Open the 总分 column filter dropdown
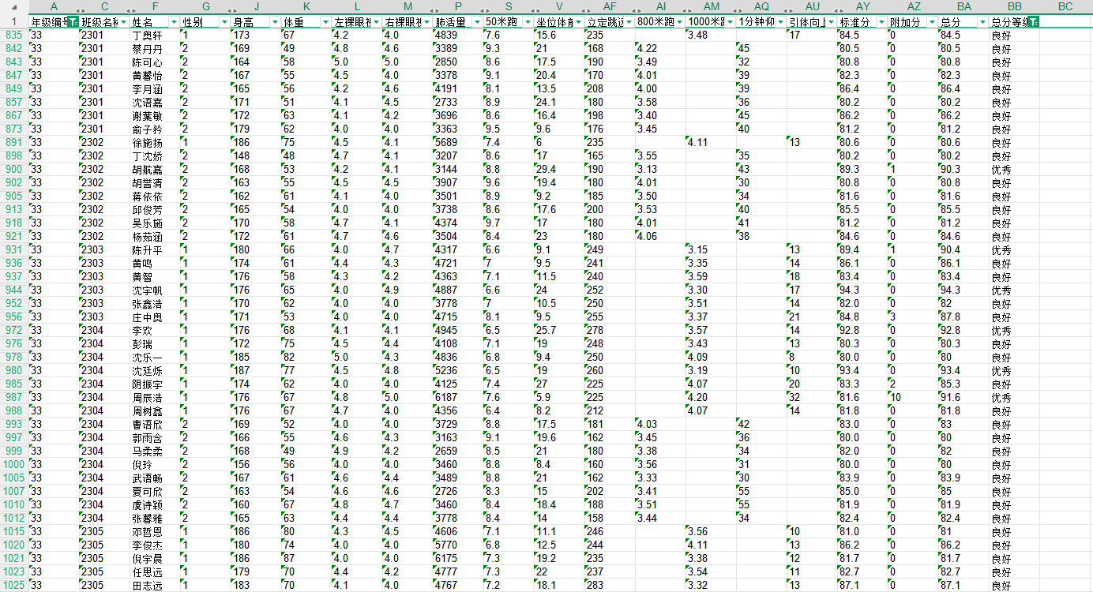1093x592 pixels. (x=982, y=22)
